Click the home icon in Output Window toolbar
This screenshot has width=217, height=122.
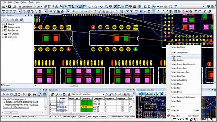point(19,94)
